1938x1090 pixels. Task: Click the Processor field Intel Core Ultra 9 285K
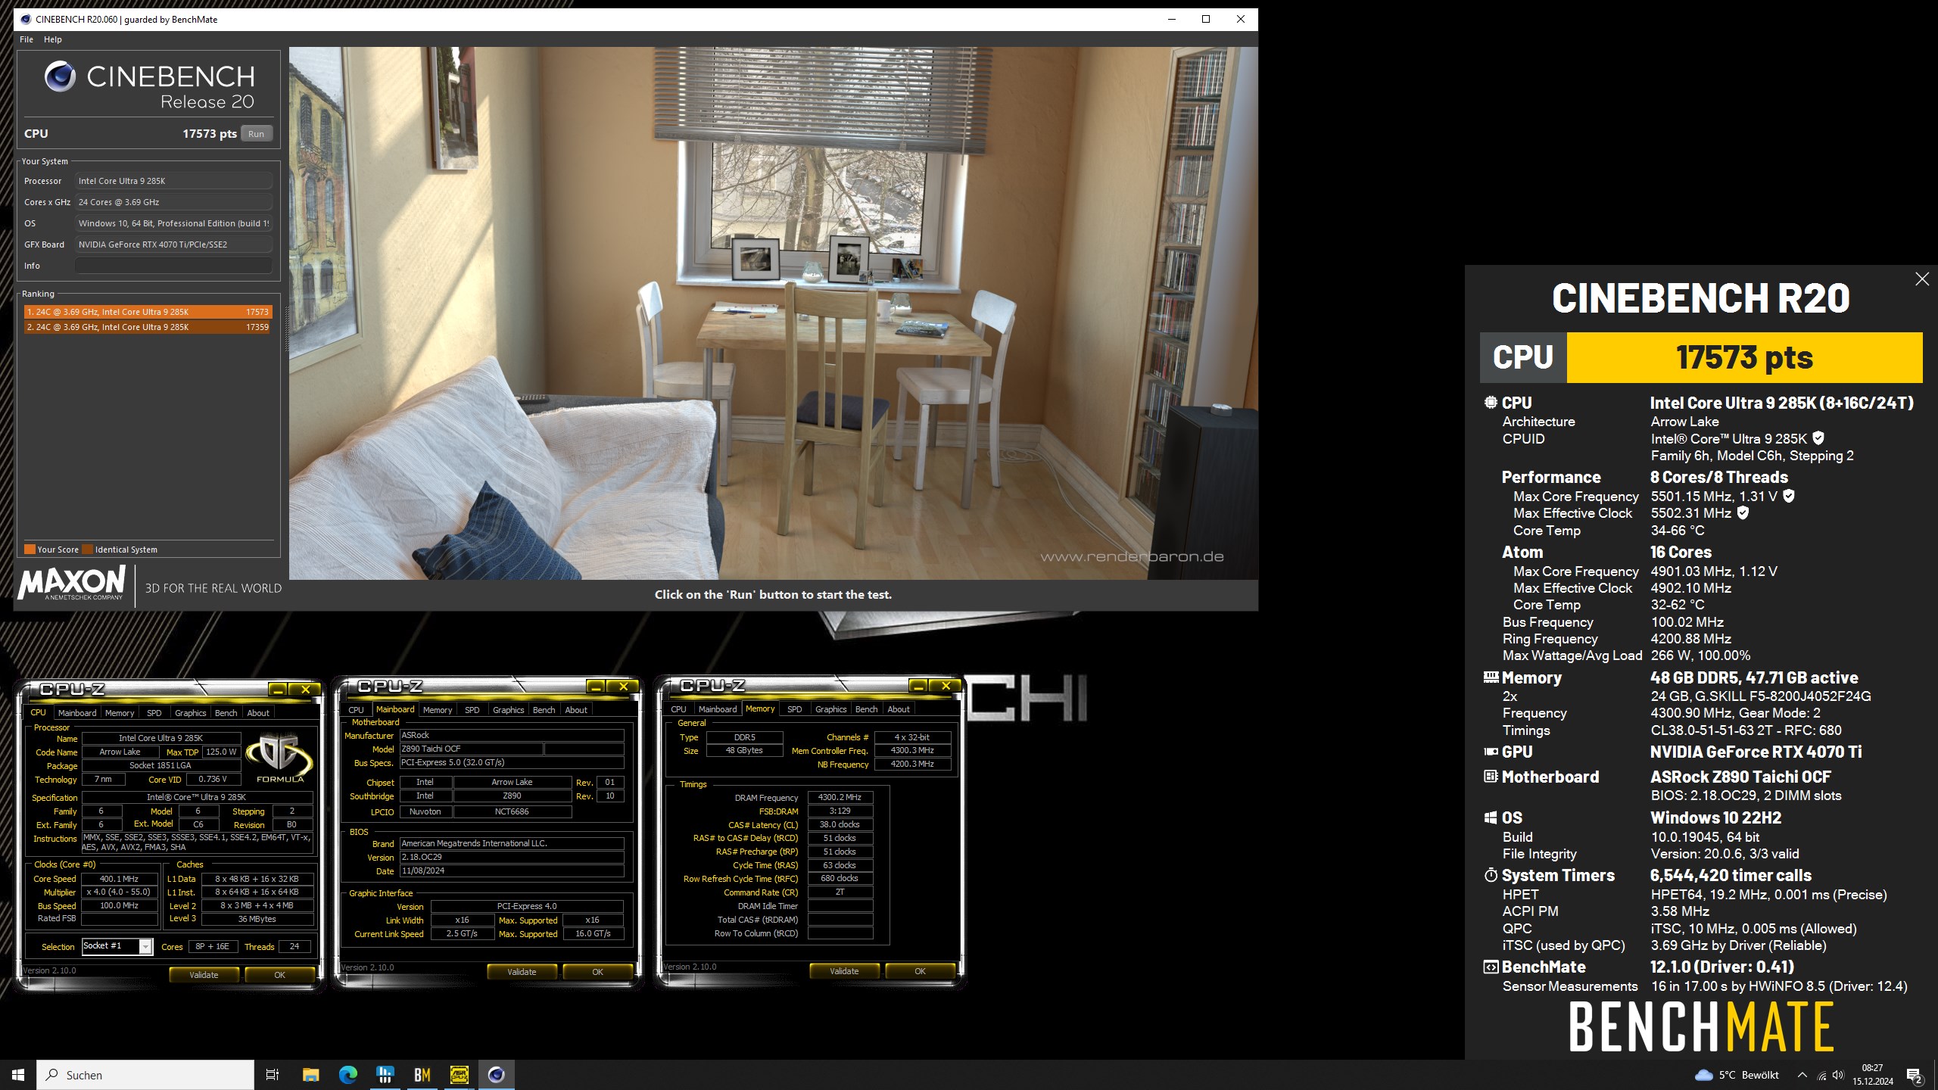pyautogui.click(x=173, y=181)
